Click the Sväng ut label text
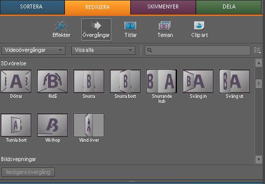 (x=235, y=96)
